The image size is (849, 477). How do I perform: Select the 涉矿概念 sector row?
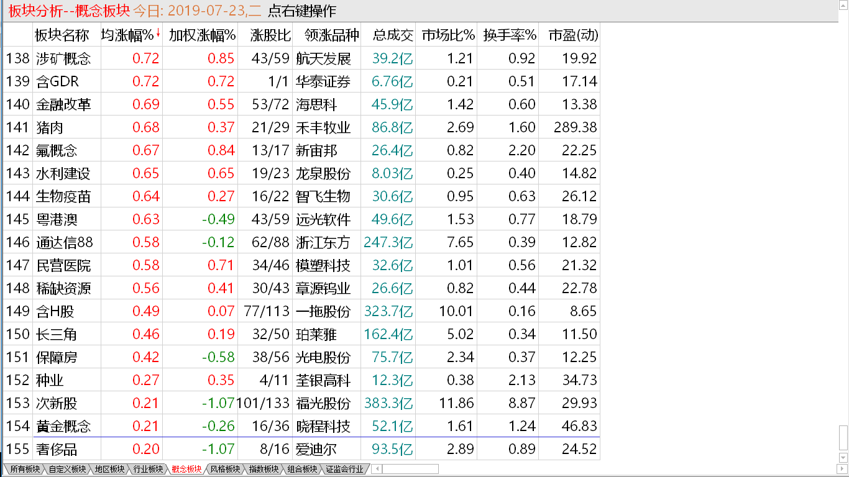click(x=301, y=58)
